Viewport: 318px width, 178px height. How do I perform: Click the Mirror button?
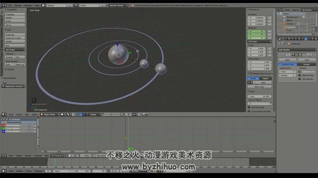click(15, 25)
